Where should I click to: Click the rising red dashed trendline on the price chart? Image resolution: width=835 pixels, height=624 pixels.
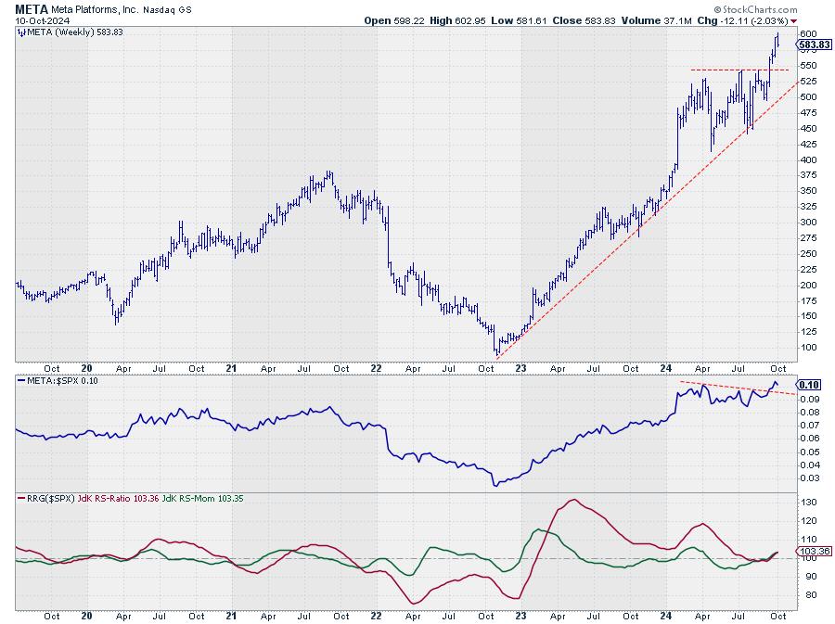(x=648, y=219)
